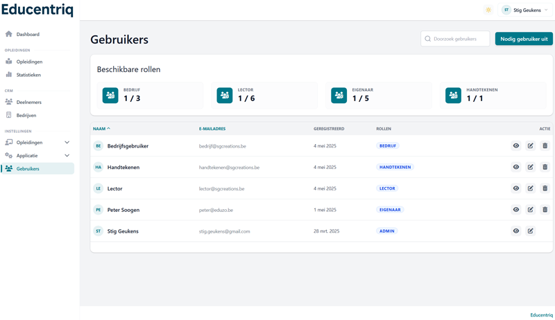View Peter Soogen via eye icon
This screenshot has width=555, height=320.
click(x=516, y=210)
